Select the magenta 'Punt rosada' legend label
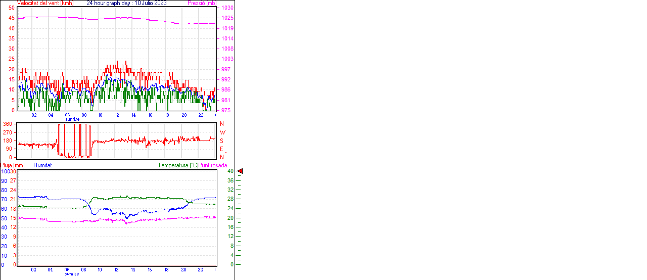Screen dimensions: 647x280 pyautogui.click(x=213, y=165)
